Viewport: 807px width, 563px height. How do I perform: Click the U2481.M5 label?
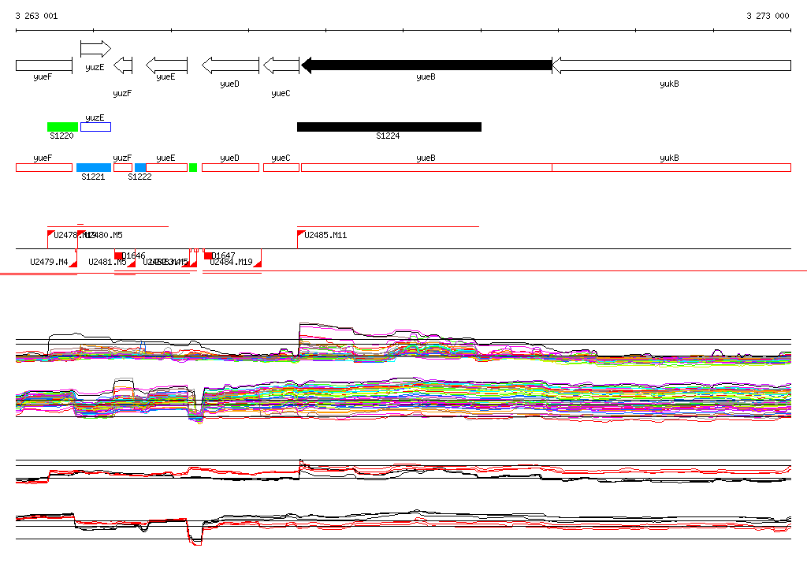(x=107, y=263)
